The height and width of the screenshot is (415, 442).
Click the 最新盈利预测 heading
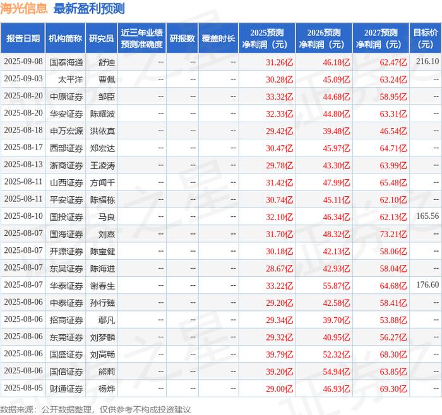click(x=89, y=8)
